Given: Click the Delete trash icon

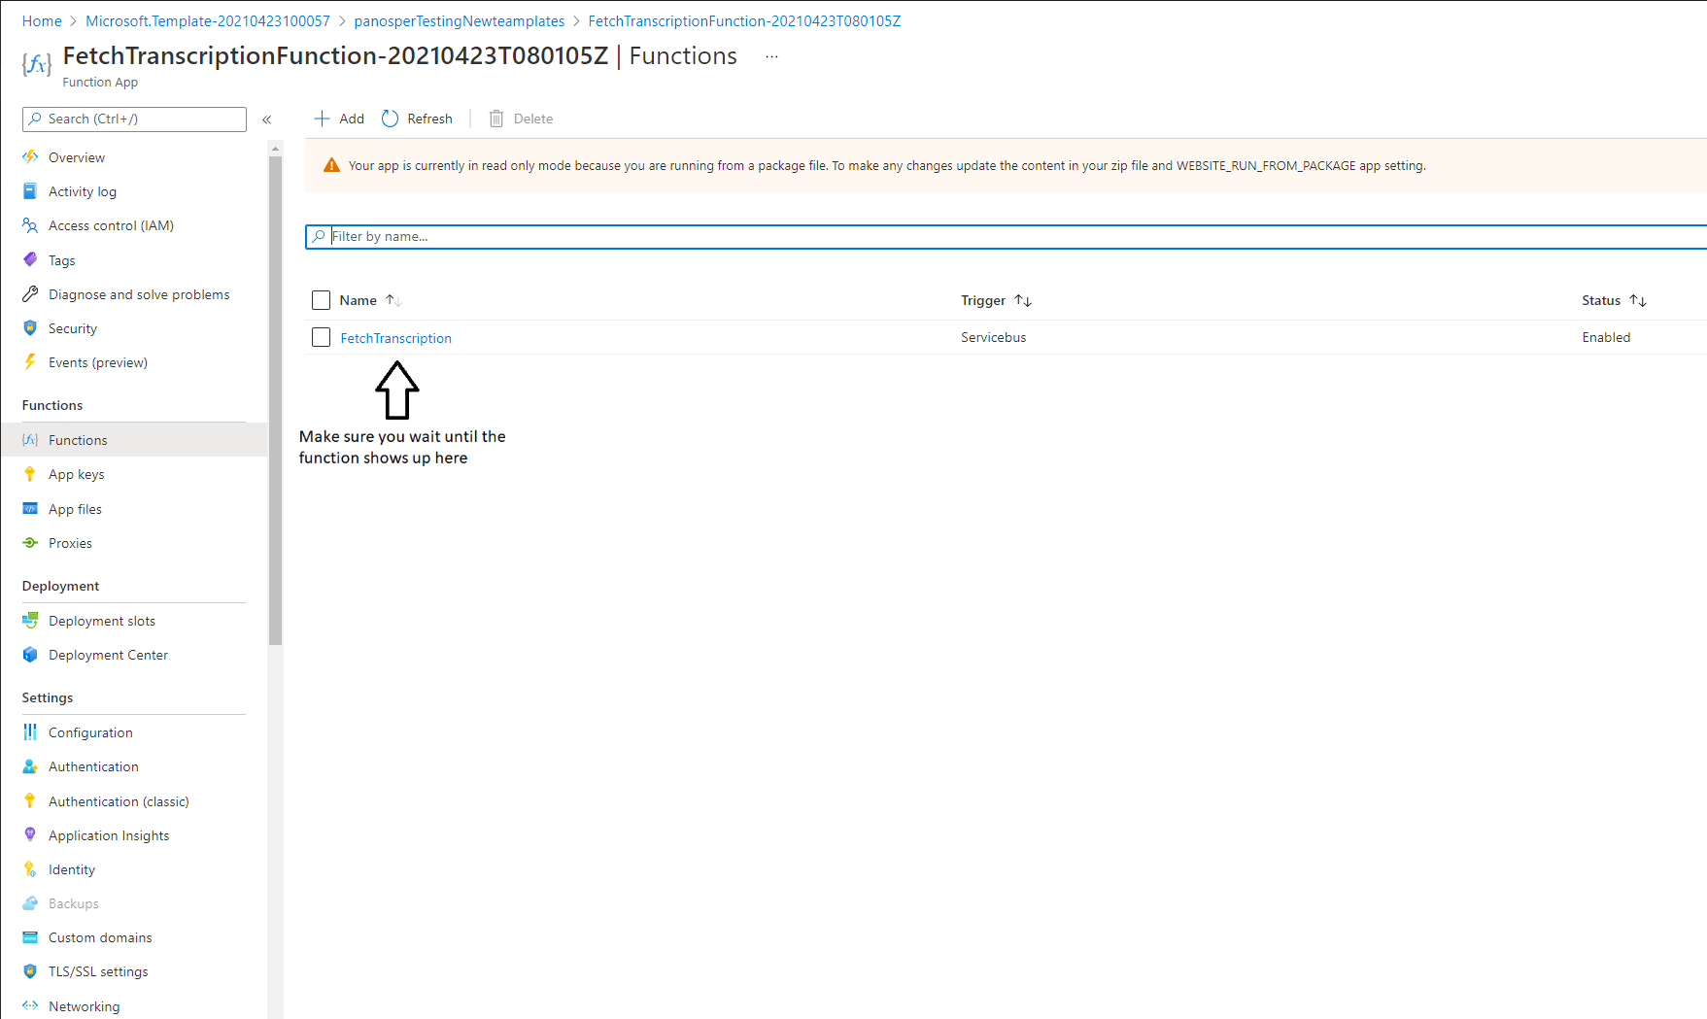Looking at the screenshot, I should point(496,119).
